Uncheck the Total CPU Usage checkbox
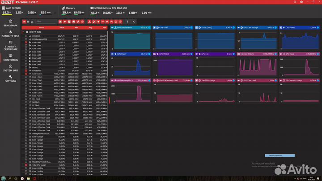This screenshot has height=181, width=322. (26, 165)
